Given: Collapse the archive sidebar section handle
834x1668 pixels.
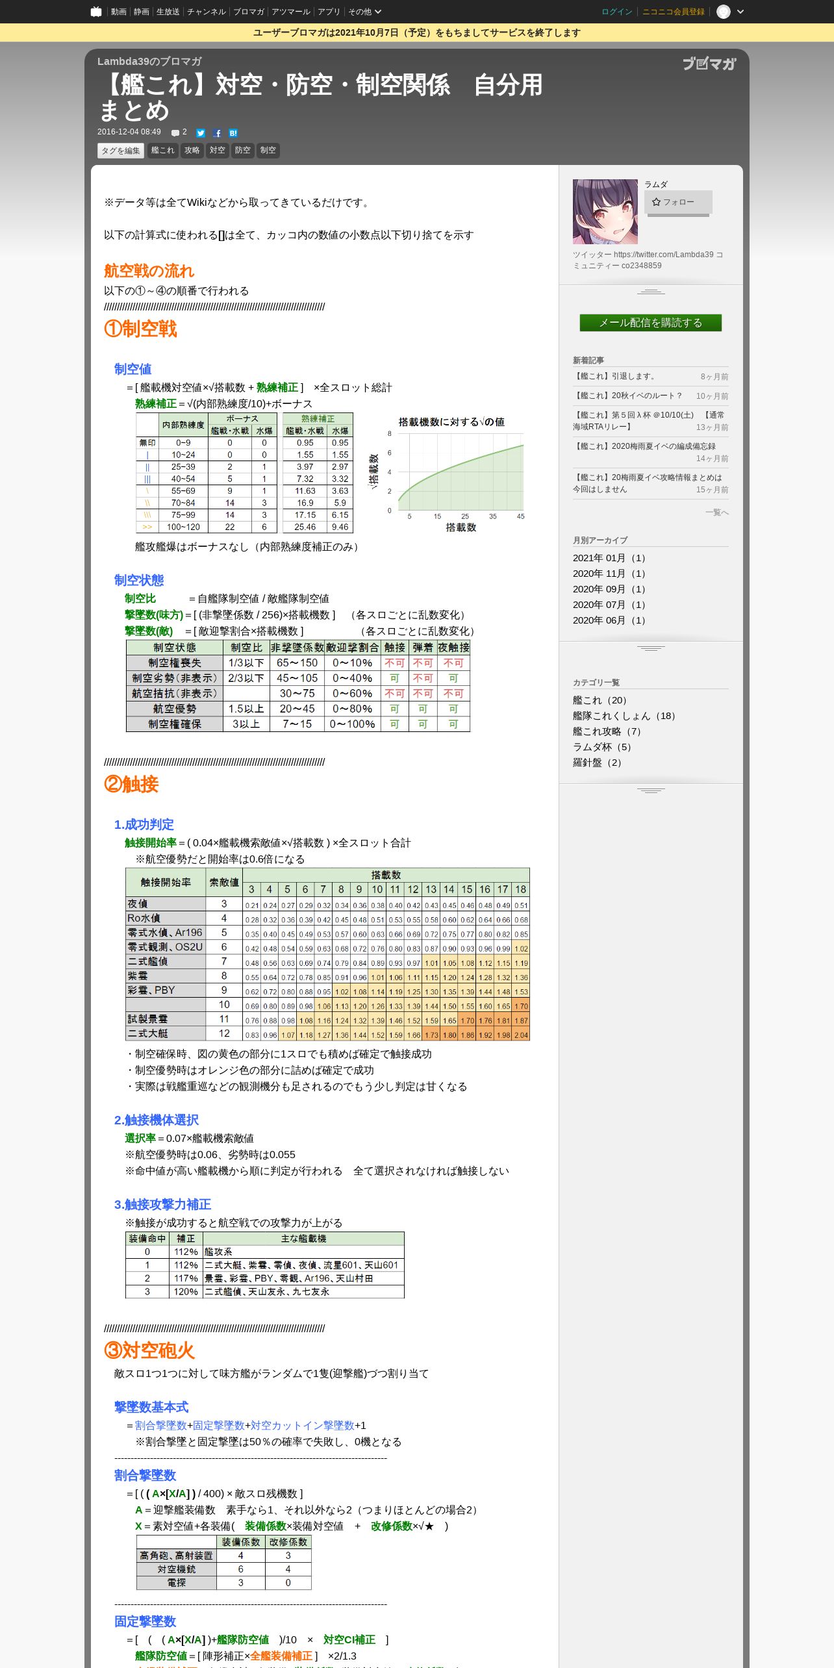Looking at the screenshot, I should (x=651, y=648).
